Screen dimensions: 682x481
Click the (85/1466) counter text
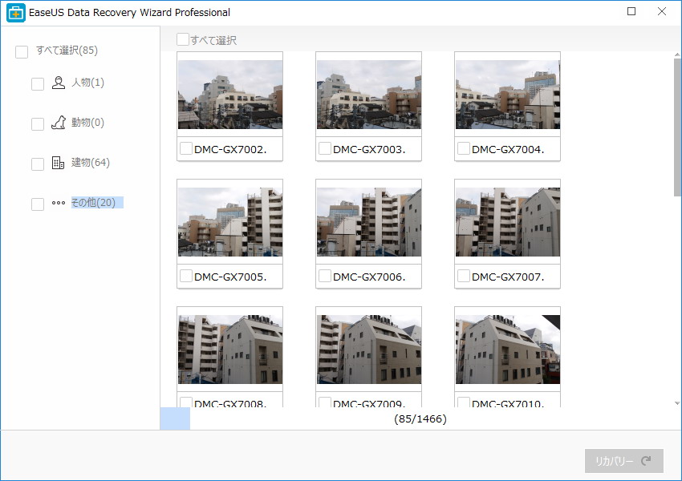pyautogui.click(x=420, y=418)
